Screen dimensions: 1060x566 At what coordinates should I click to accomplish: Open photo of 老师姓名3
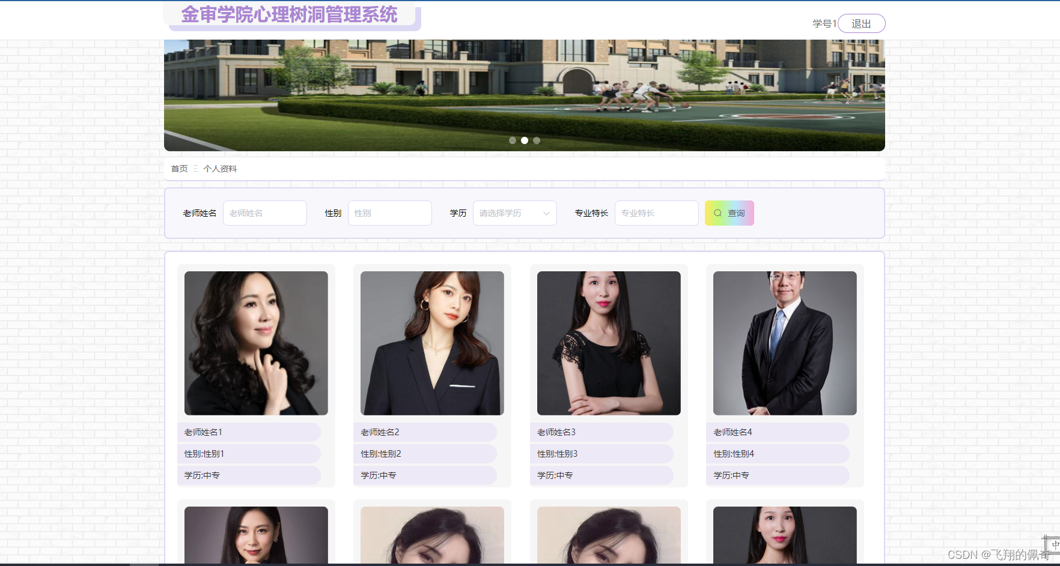[x=609, y=343]
